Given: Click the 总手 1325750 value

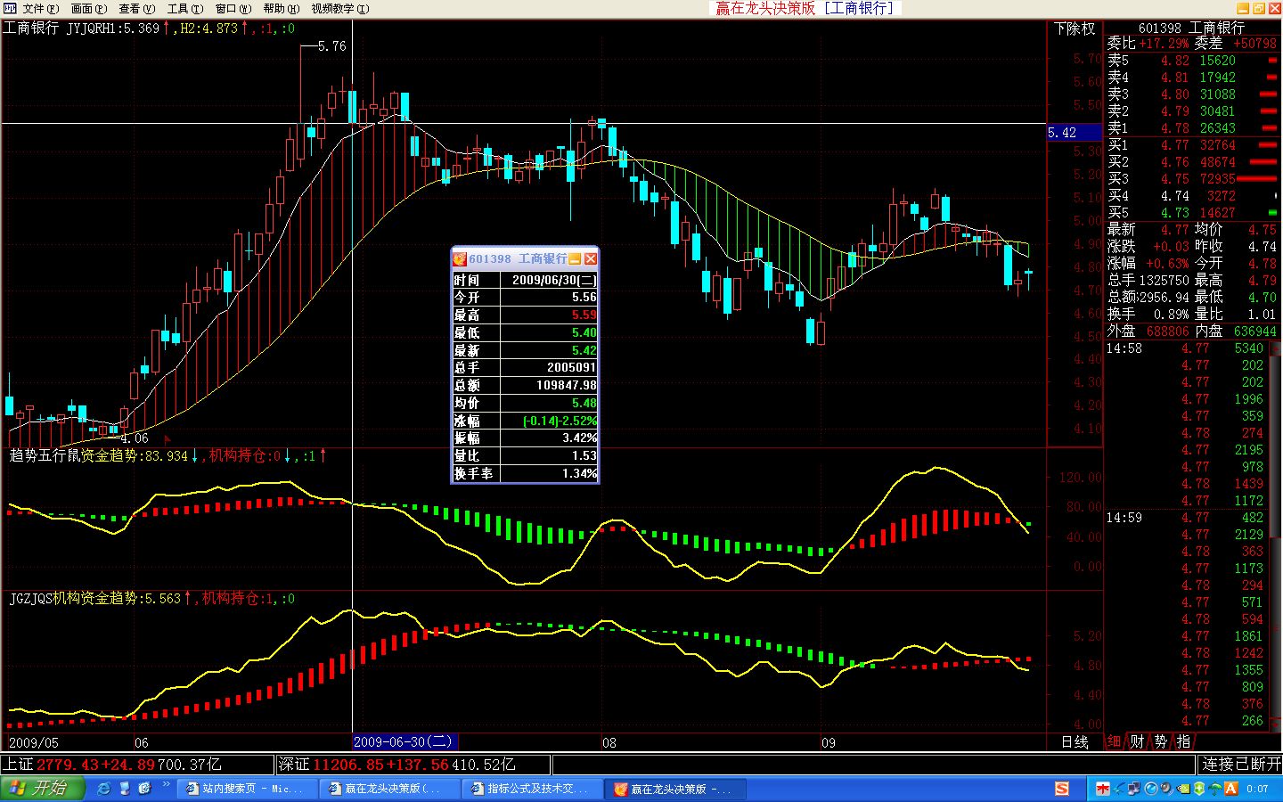Looking at the screenshot, I should point(1164,281).
